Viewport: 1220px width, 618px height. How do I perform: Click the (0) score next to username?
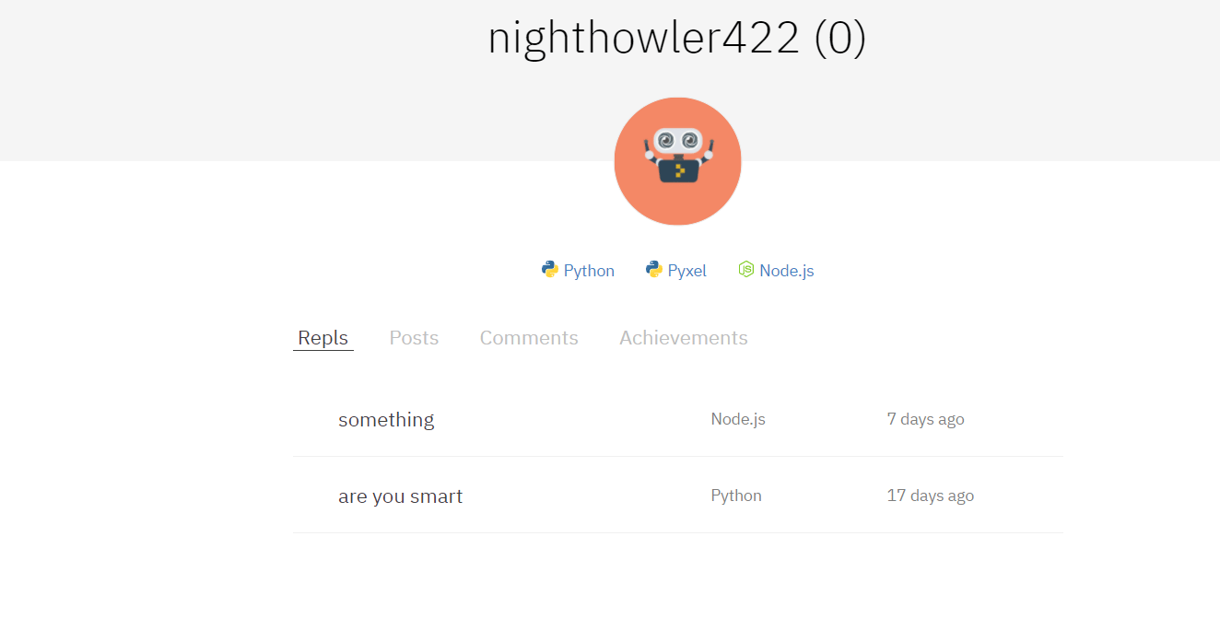tap(840, 38)
